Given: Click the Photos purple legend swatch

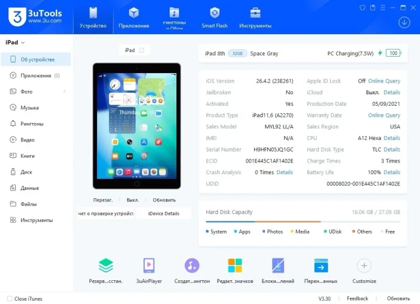Looking at the screenshot, I should click(x=264, y=231).
